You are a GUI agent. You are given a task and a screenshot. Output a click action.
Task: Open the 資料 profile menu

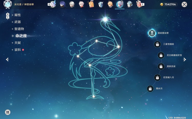tap(17, 50)
